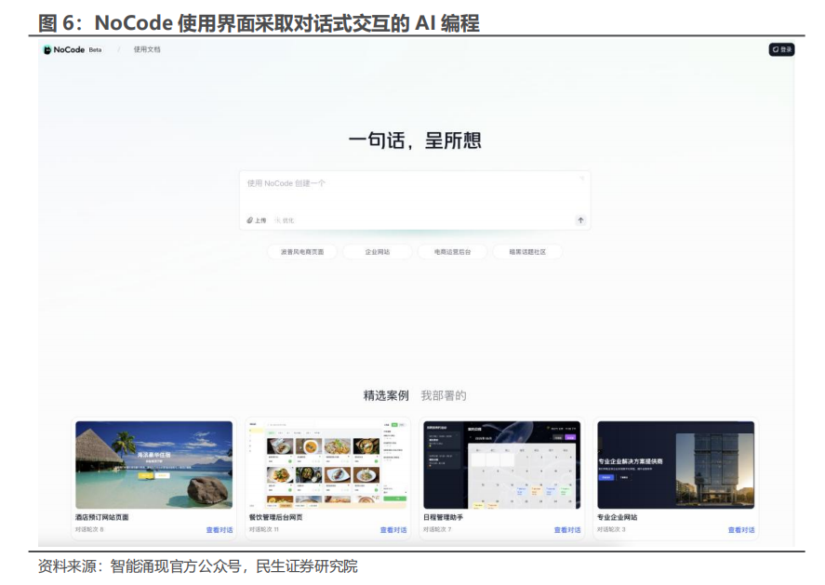Click the 登录 login button
The image size is (825, 585).
782,49
